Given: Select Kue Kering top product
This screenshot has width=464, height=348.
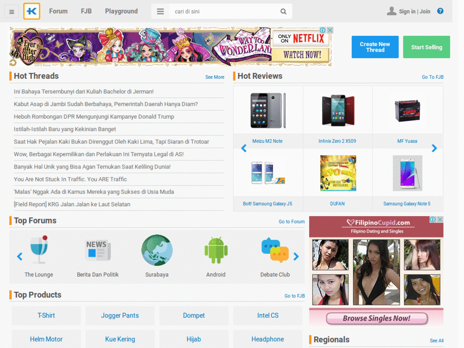Looking at the screenshot, I should (x=120, y=339).
